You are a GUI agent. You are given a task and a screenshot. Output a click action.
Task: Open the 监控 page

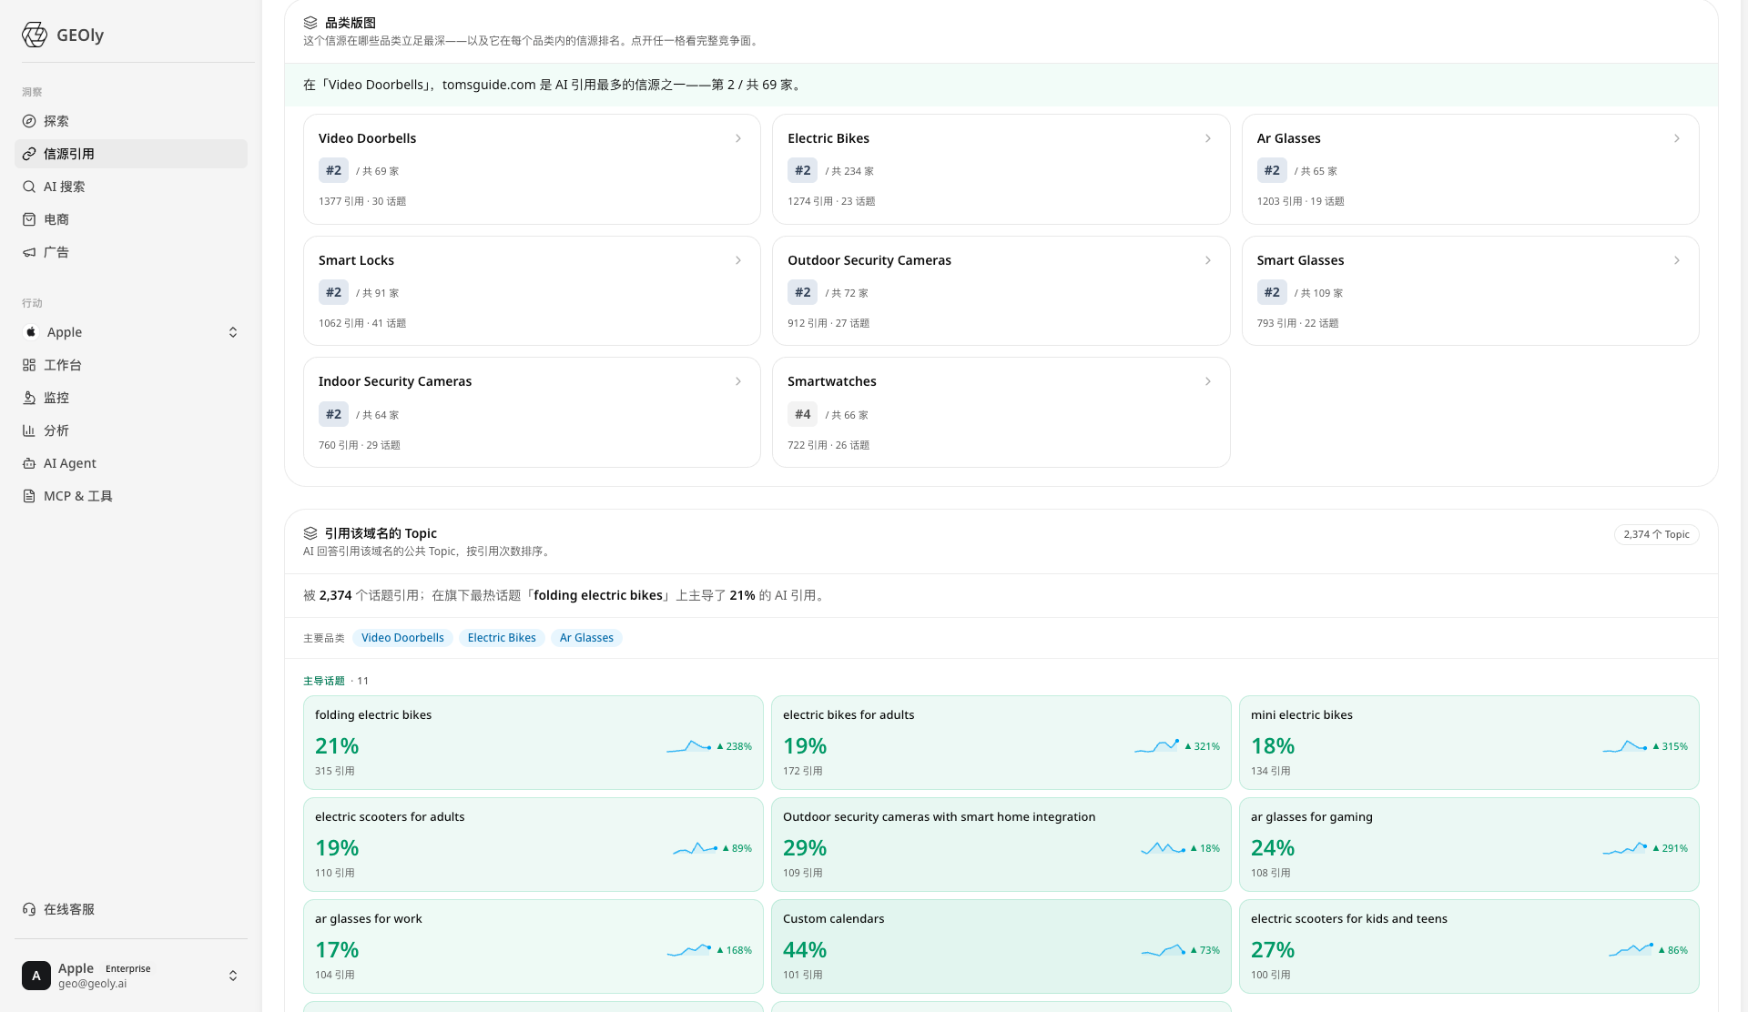coord(131,398)
